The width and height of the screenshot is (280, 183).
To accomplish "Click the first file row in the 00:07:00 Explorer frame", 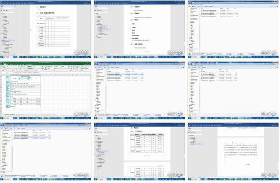I will coord(219,11).
